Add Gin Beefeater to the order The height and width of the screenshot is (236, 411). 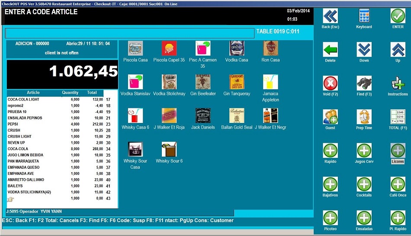203,82
